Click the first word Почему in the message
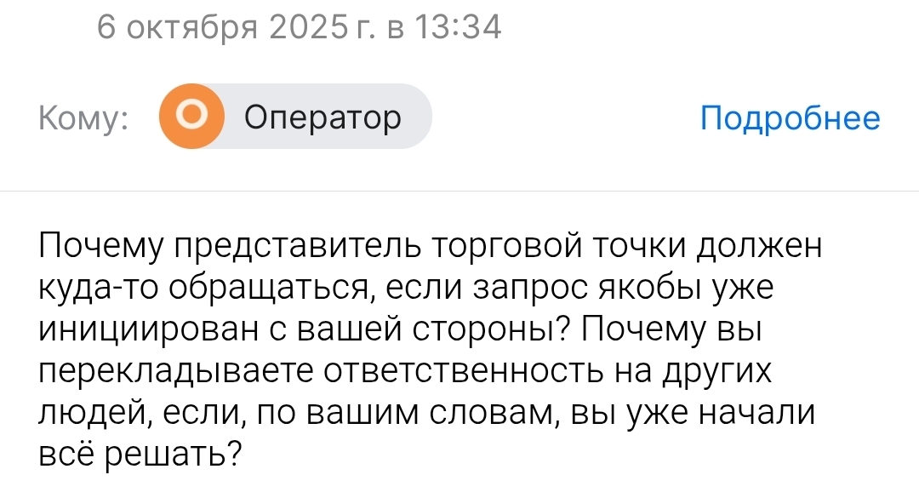The width and height of the screenshot is (919, 492). pyautogui.click(x=101, y=246)
